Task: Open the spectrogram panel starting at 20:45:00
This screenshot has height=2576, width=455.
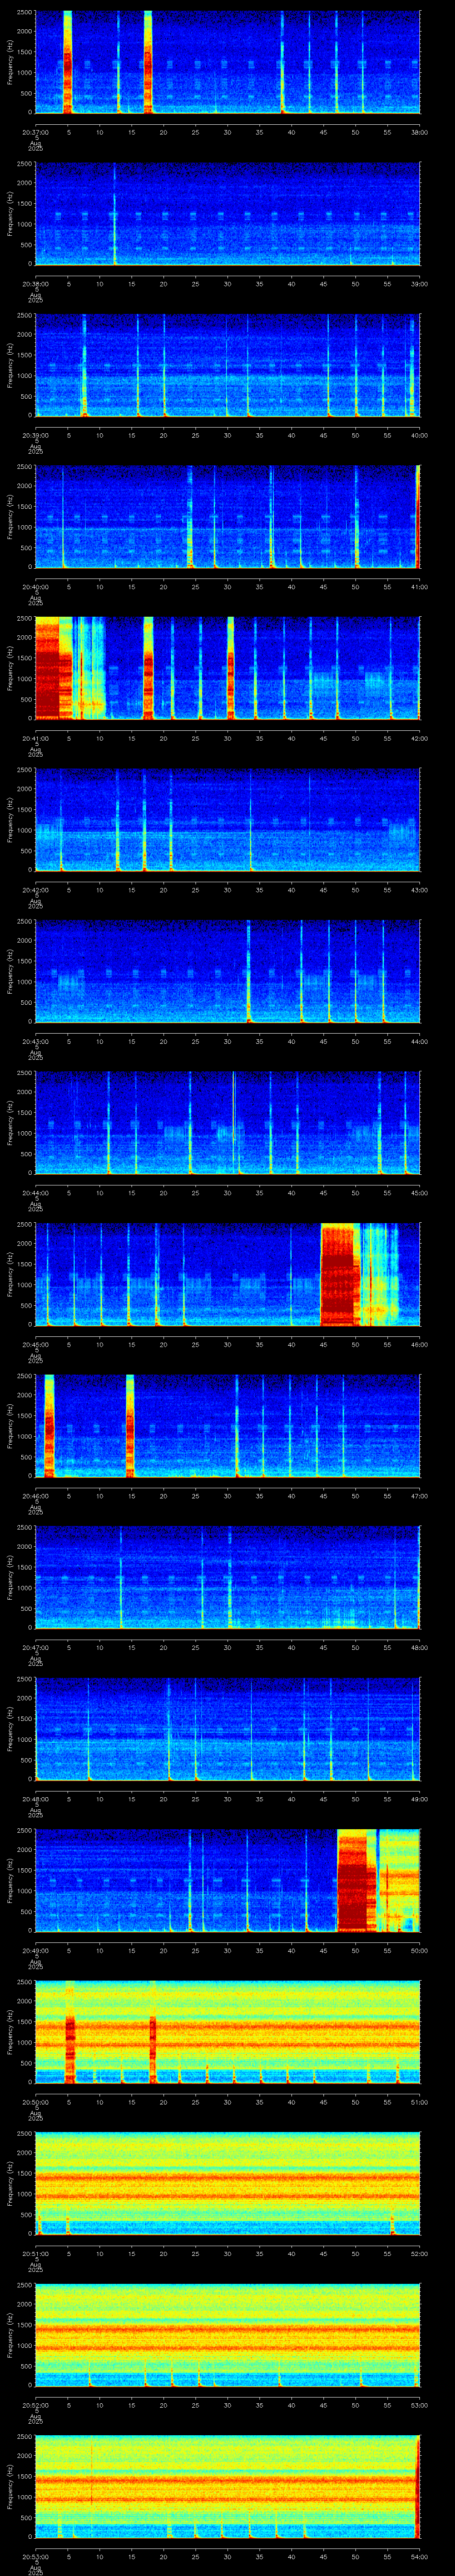Action: point(227,1274)
